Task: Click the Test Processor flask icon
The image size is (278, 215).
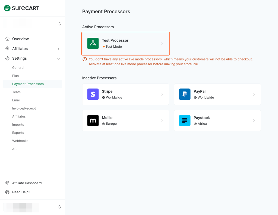Action: (x=93, y=43)
